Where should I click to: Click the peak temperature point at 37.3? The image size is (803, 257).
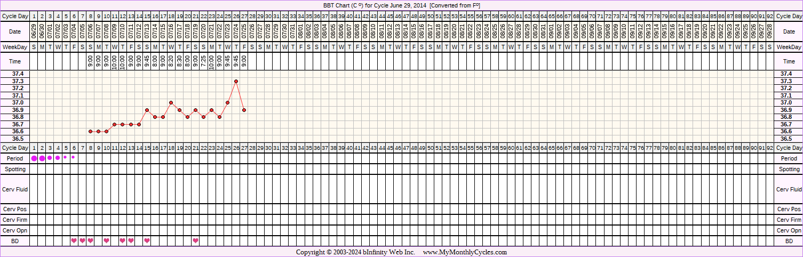(x=236, y=81)
